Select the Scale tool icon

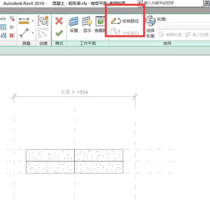(x=3, y=27)
